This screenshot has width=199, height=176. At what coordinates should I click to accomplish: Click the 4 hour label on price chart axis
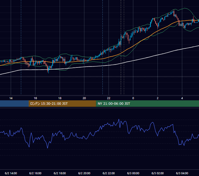pos(182,98)
